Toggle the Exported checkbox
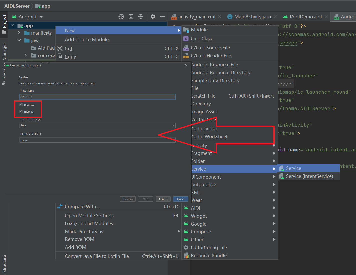The width and height of the screenshot is (356, 275). point(21,104)
